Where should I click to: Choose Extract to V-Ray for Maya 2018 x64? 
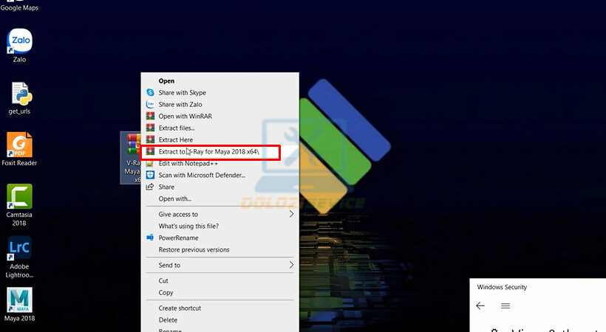coord(208,151)
